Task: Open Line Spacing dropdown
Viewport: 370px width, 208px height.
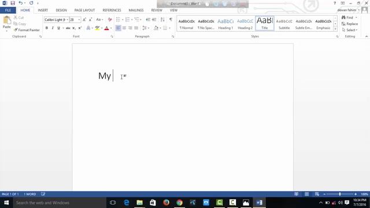Action: (146, 28)
